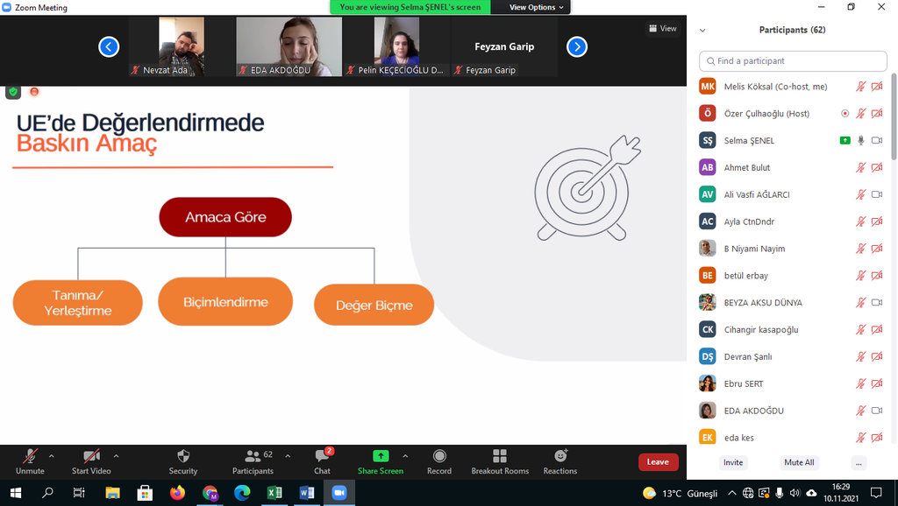Viewport: 898px width, 506px height.
Task: Open the notification center icon
Action: [876, 493]
